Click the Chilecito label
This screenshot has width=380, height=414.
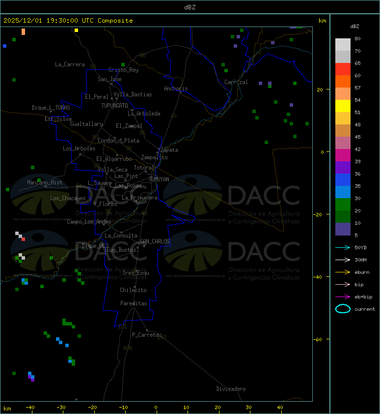pyautogui.click(x=133, y=290)
